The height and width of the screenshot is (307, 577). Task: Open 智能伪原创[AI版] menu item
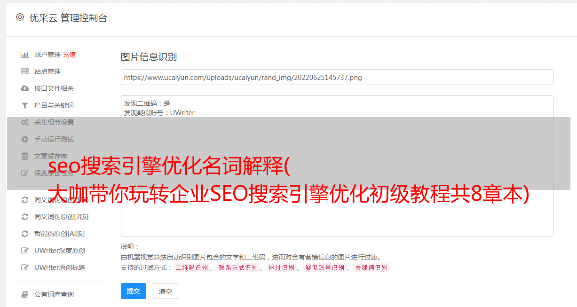coord(60,234)
